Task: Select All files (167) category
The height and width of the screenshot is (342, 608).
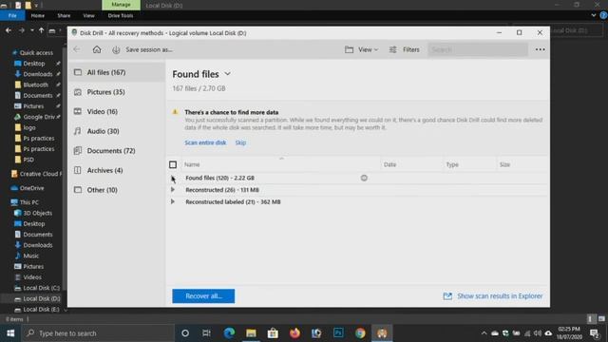Action: point(116,72)
